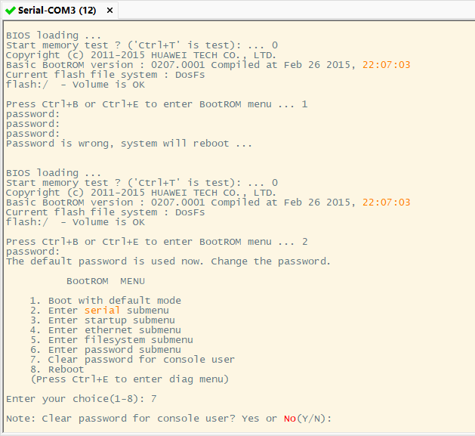Screen dimensions: 475x436
Task: Click 'Enter startup submenu' menu line
Action: point(102,320)
